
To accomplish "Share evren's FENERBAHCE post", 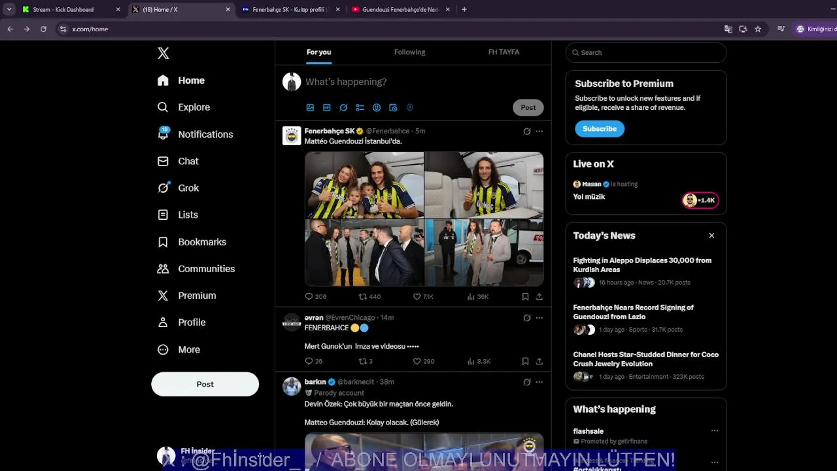I will [x=539, y=361].
